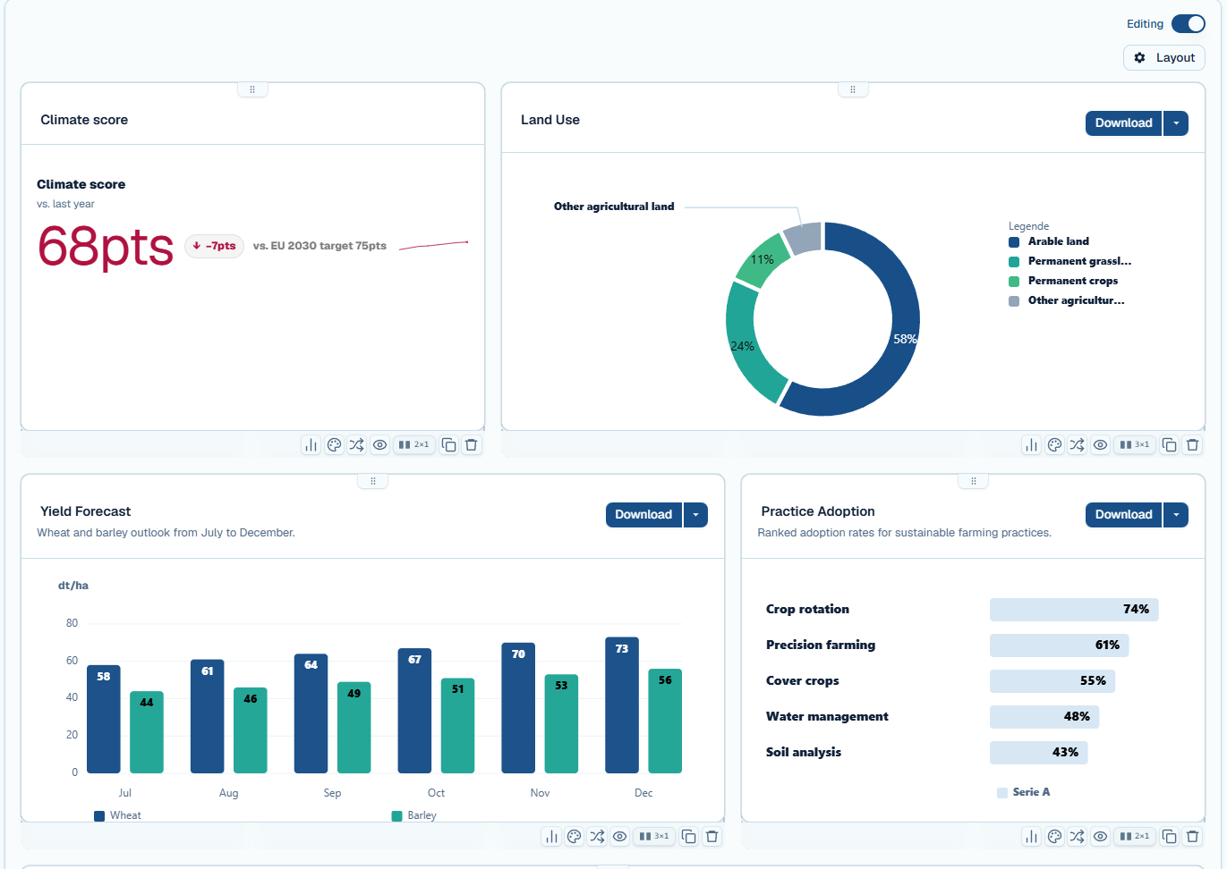This screenshot has height=869, width=1227.
Task: Delete the Practice Adoption card
Action: click(x=1192, y=837)
